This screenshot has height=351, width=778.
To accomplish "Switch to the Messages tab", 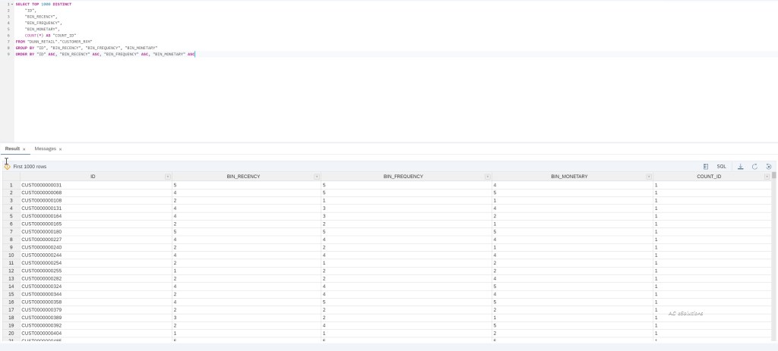I will (x=45, y=149).
